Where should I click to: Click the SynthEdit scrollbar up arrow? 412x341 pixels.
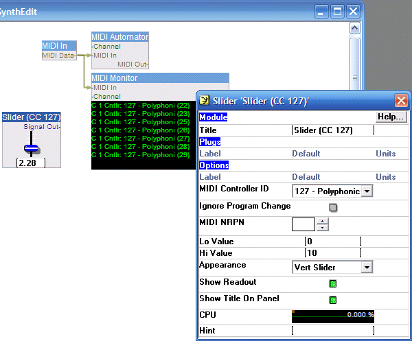pyautogui.click(x=355, y=28)
